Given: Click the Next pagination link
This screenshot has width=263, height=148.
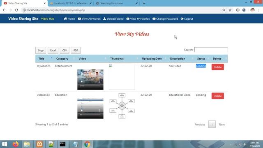Looking at the screenshot, I should 222,125.
